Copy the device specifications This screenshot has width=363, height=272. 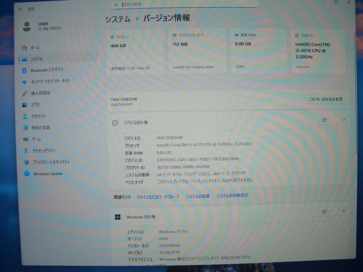(325, 120)
